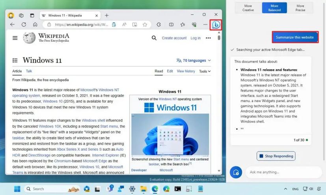
Task: Open Terminal from the taskbar
Action: (x=177, y=189)
